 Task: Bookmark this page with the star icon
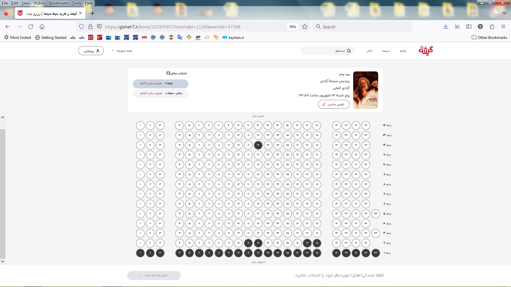(x=305, y=27)
